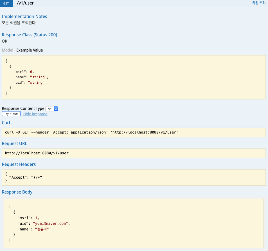Click the example value JSON box
268x251 pixels.
[134, 77]
